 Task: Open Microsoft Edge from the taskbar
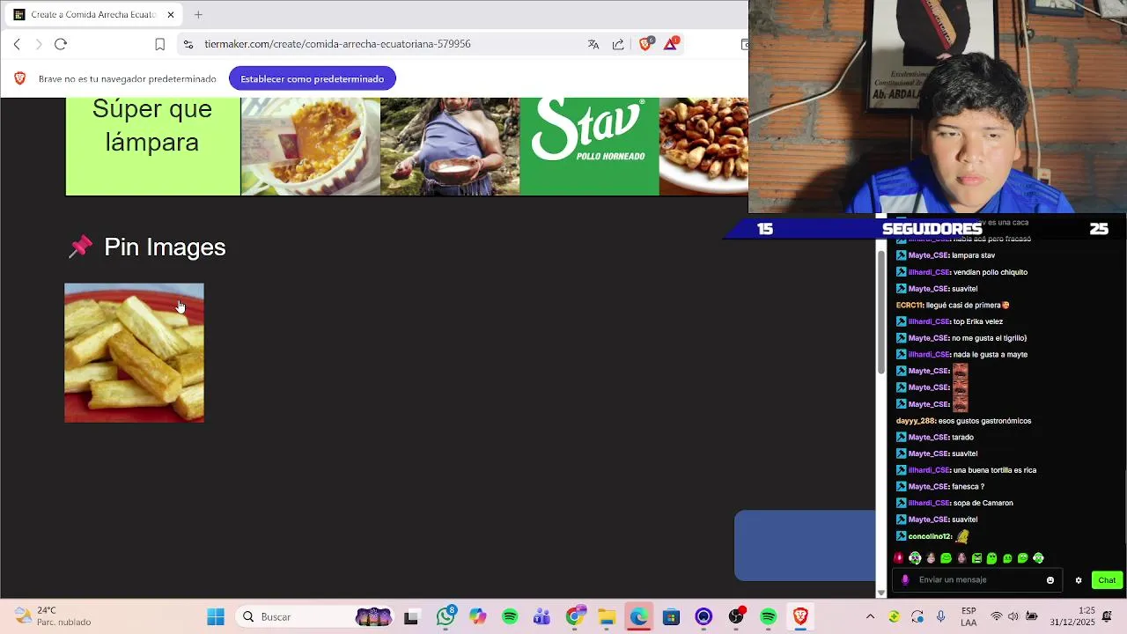(x=638, y=616)
